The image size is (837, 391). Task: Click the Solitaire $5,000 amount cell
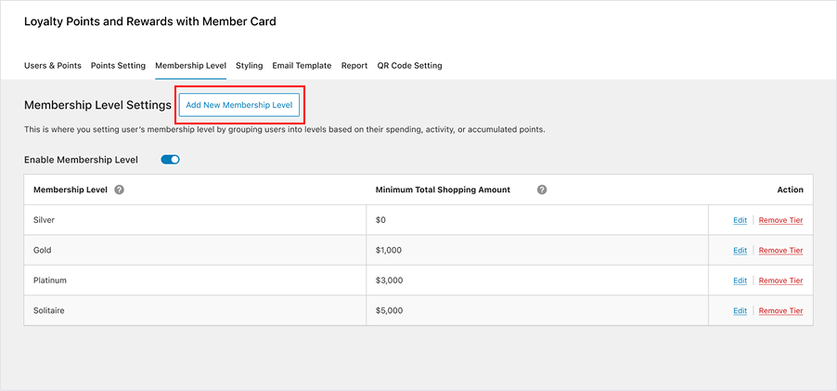[x=536, y=311]
